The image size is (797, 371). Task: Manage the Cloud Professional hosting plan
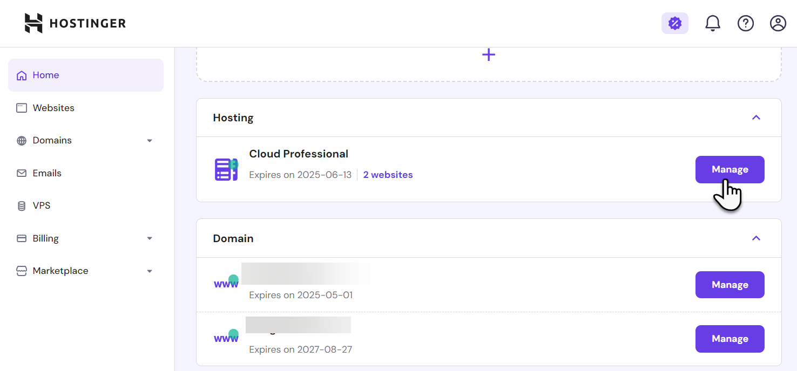[730, 169]
